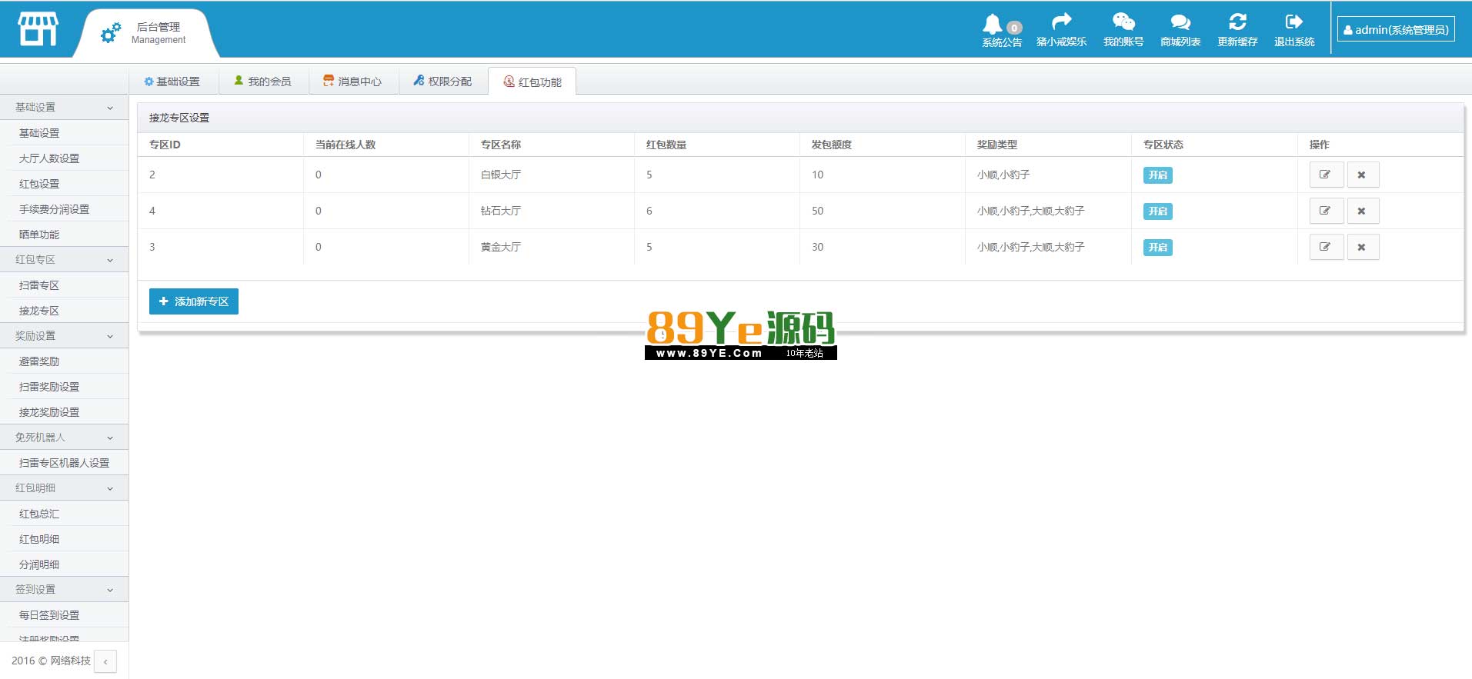1472x679 pixels.
Task: Collapse the 奖励设置 sidebar section
Action: (64, 336)
